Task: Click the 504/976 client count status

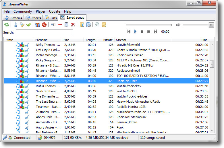Action: 49,138
